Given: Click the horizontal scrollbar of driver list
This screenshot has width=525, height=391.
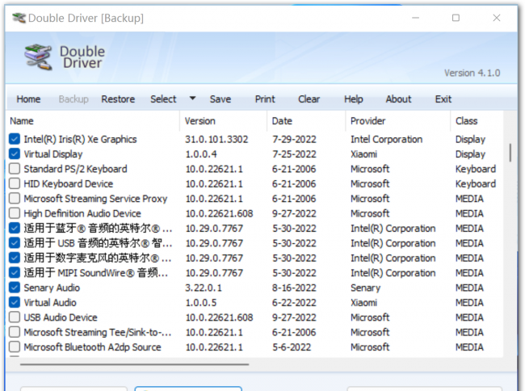Looking at the screenshot, I should tap(134, 364).
